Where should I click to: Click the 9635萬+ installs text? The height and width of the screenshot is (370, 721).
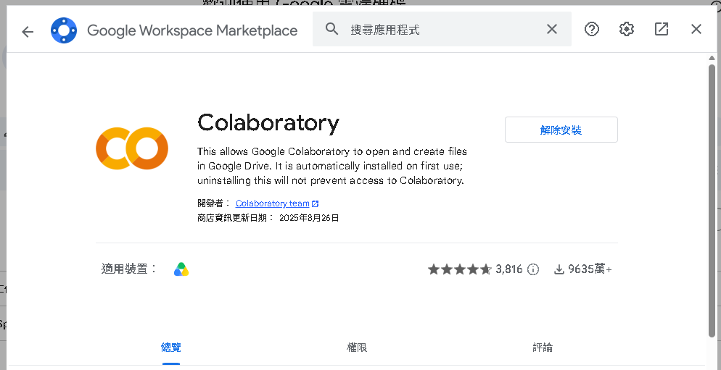[590, 269]
